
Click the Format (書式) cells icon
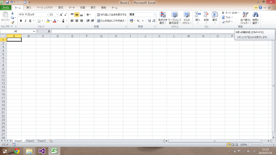(x=214, y=15)
